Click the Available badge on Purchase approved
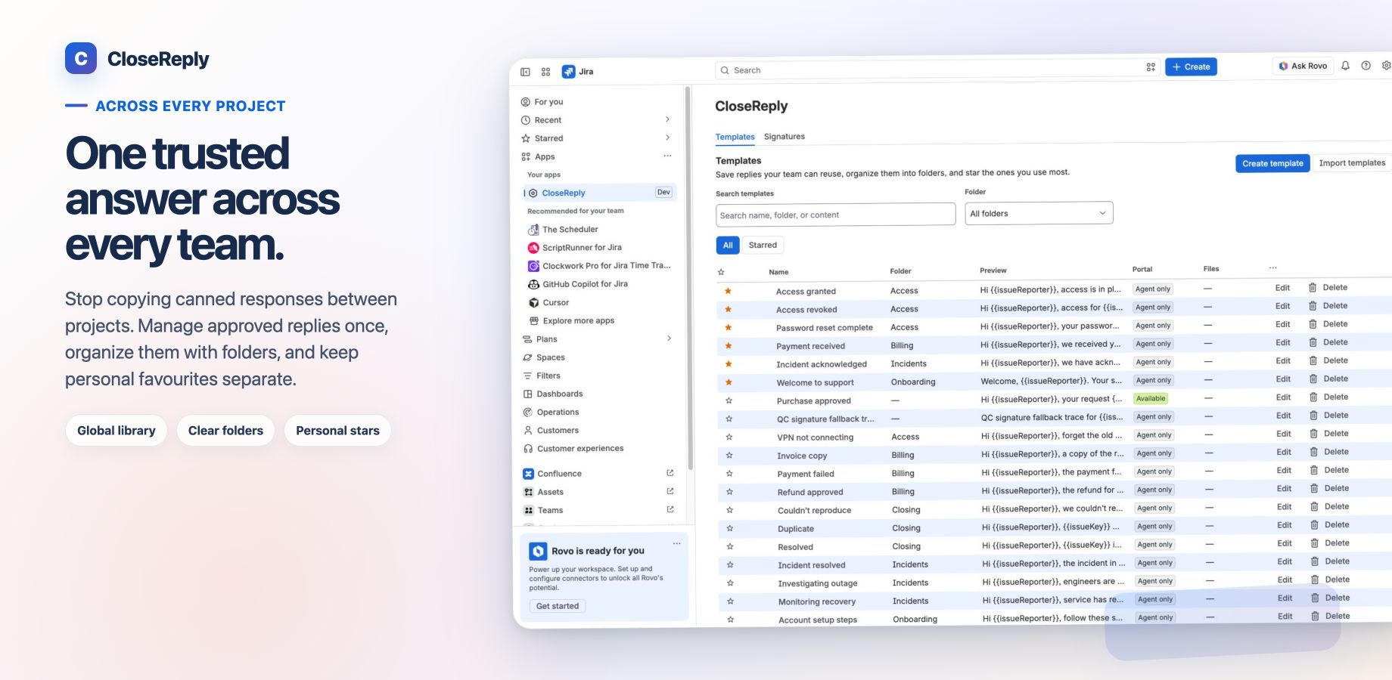The width and height of the screenshot is (1392, 680). coord(1151,398)
